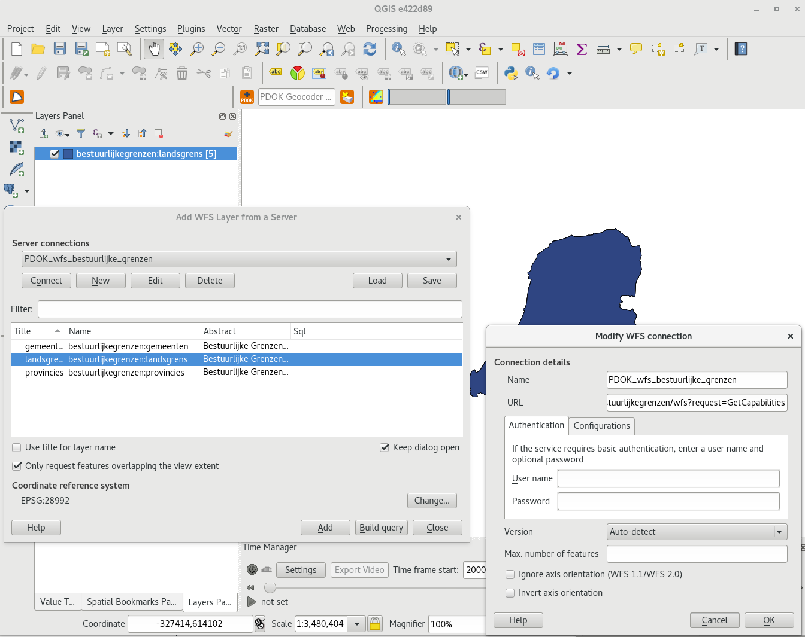This screenshot has height=637, width=805.
Task: Expand the plugin reloader dropdown arrow
Action: click(570, 73)
